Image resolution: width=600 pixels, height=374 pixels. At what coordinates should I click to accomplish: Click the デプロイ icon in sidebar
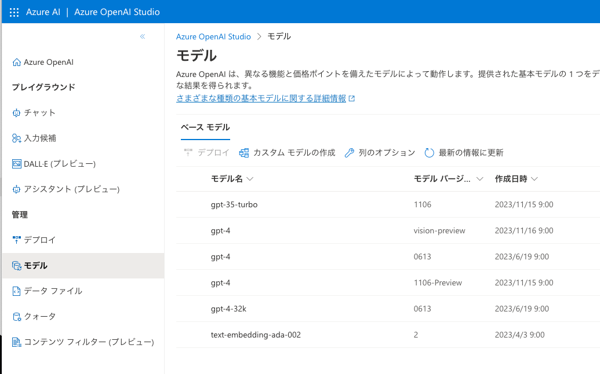[x=16, y=240]
